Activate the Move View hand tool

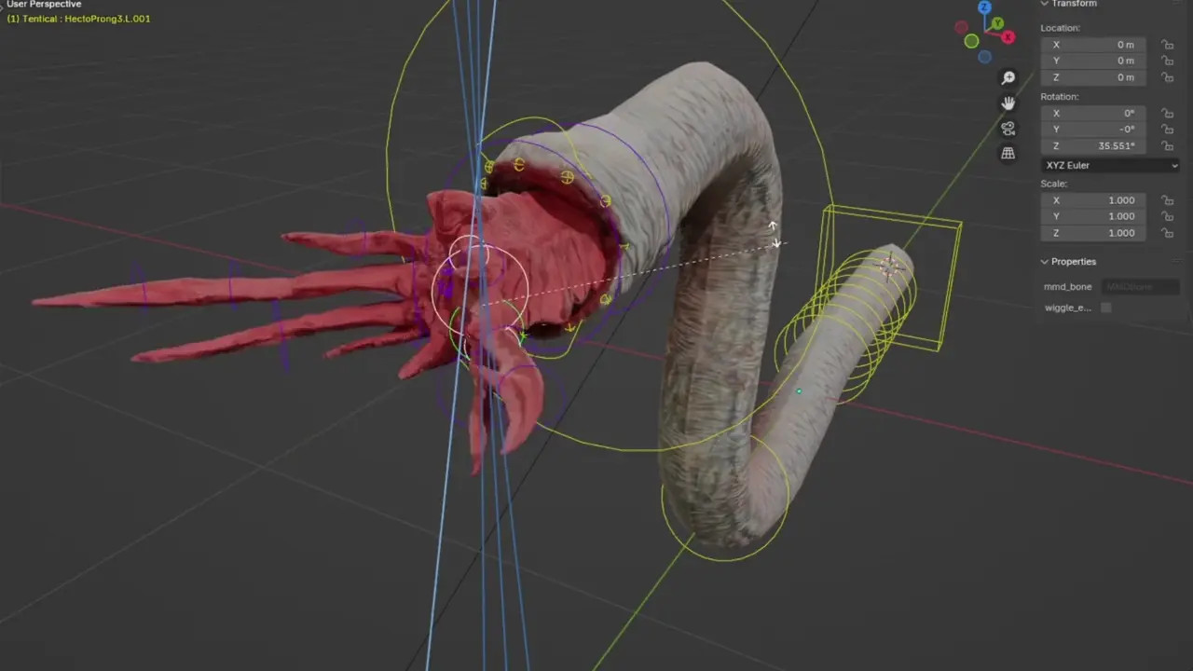pos(1008,103)
